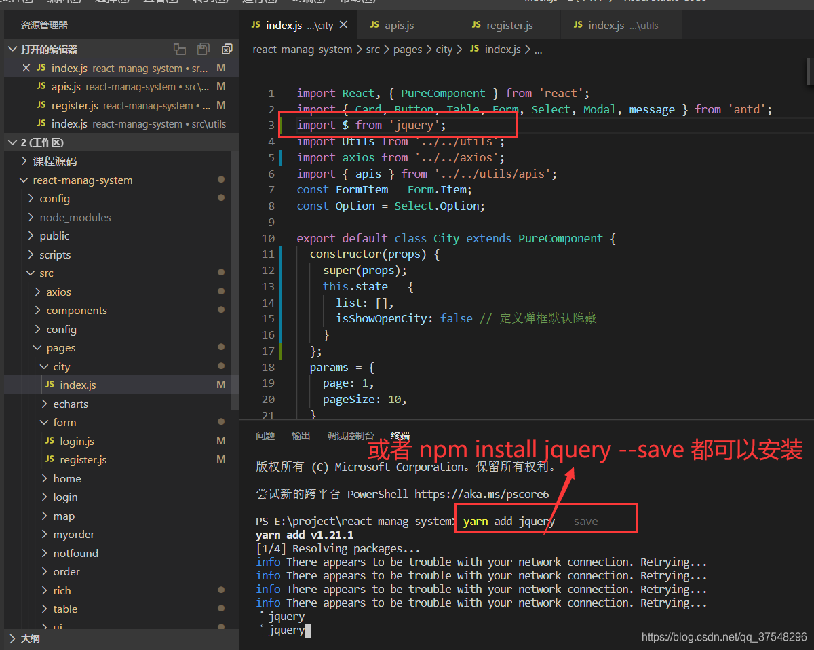Click JS icon in the breadcrumb before index.js
Viewport: 814px width, 650px height.
[x=475, y=49]
